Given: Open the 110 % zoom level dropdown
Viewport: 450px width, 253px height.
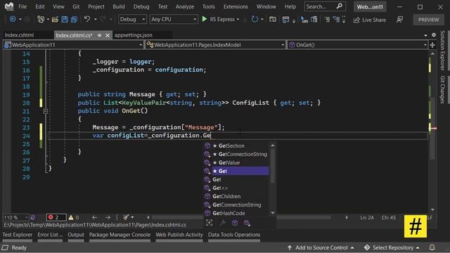Looking at the screenshot, I should click(15, 217).
